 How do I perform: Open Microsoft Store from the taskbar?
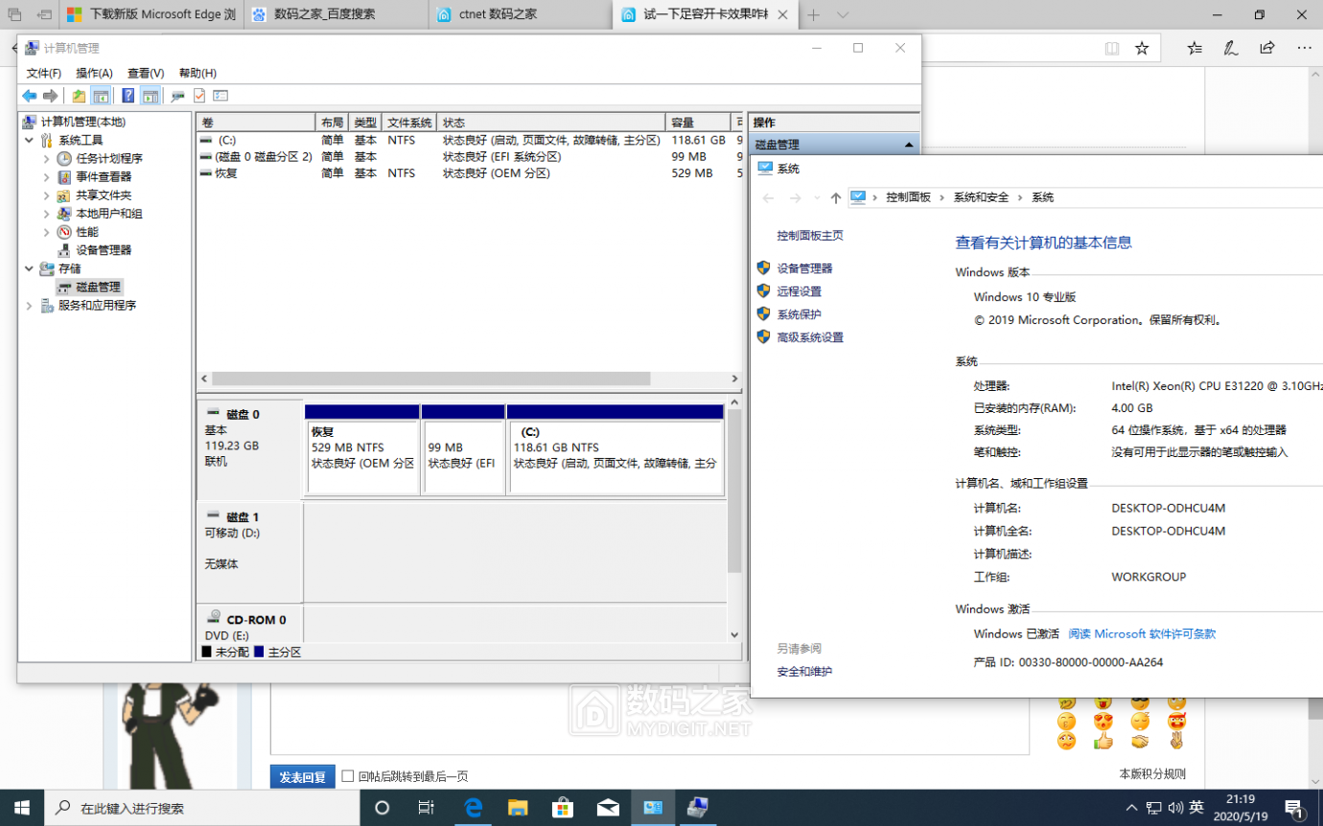pyautogui.click(x=563, y=808)
